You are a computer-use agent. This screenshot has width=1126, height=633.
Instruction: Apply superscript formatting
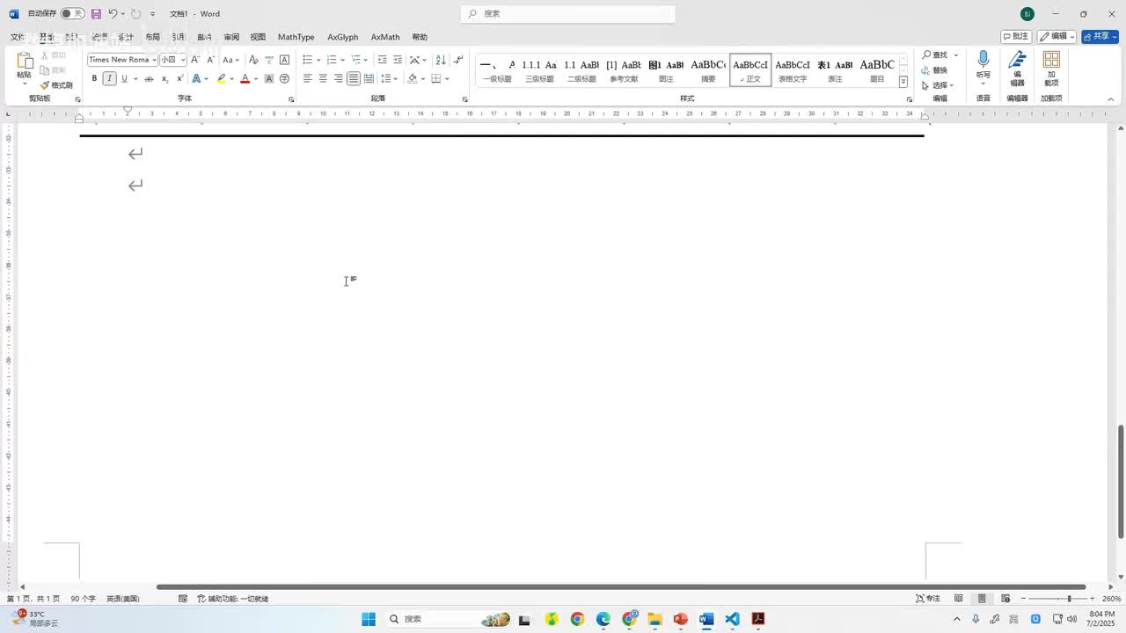coord(179,79)
